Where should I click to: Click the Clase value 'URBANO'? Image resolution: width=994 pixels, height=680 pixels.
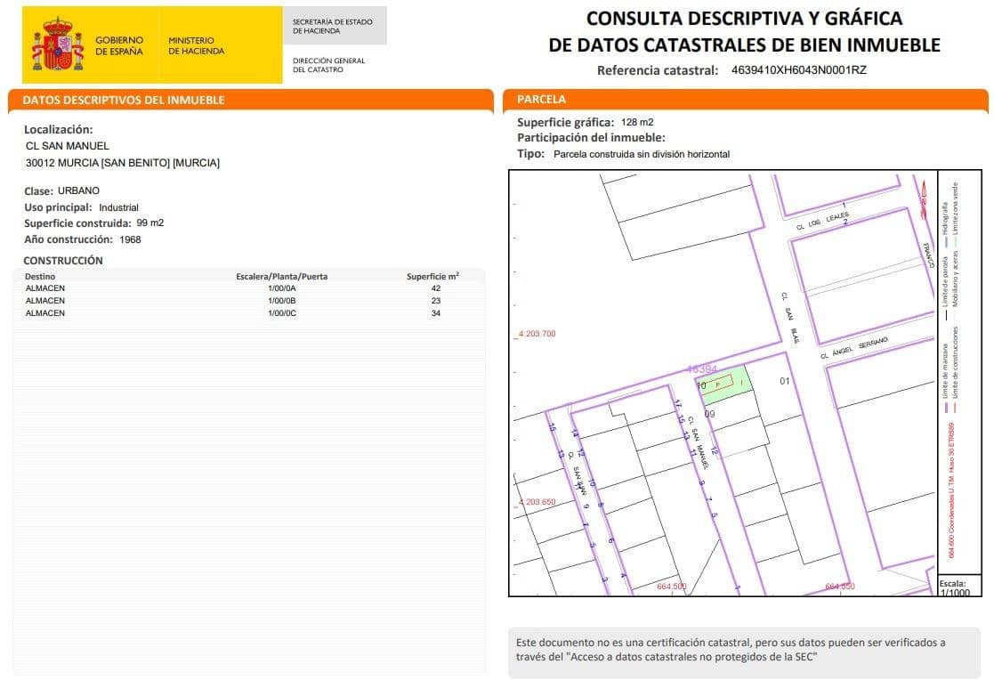coord(78,191)
